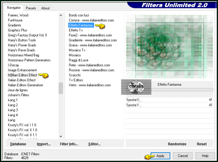Image resolution: width=218 pixels, height=162 pixels.
Task: Open the Presets tab
Action: (31, 8)
